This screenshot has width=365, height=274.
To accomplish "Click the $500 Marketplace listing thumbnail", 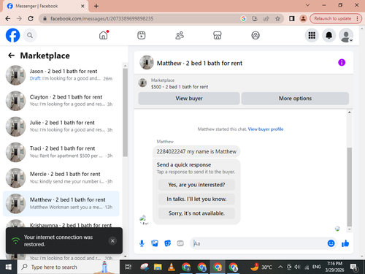I will point(142,83).
